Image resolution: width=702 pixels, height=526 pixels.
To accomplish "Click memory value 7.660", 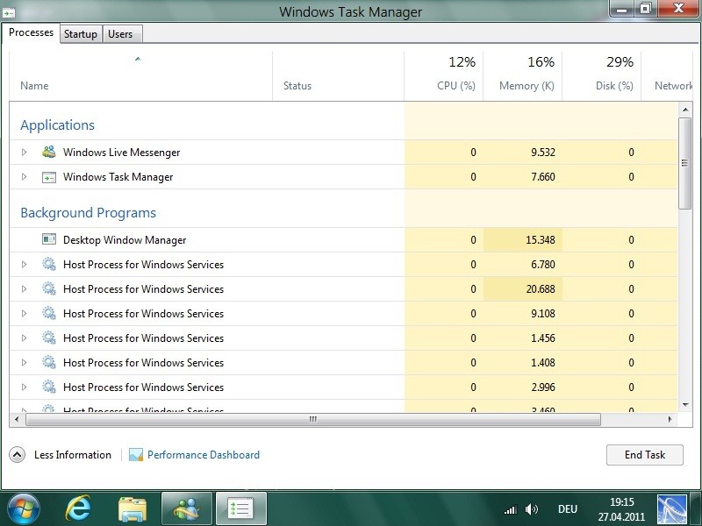I will (543, 177).
